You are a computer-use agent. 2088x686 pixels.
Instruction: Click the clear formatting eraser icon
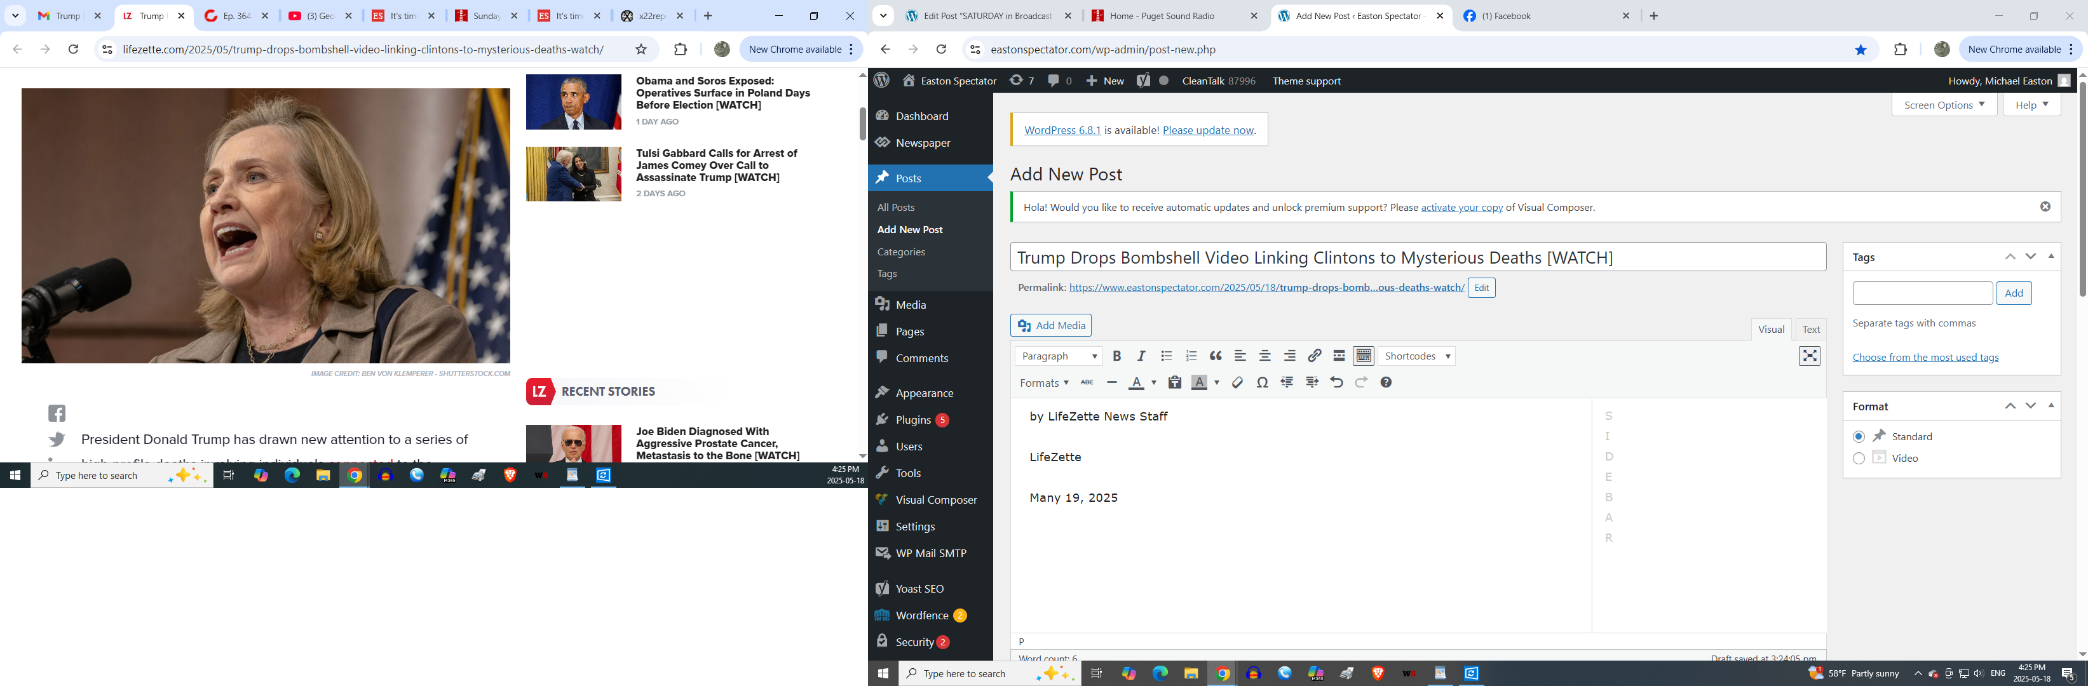coord(1237,382)
